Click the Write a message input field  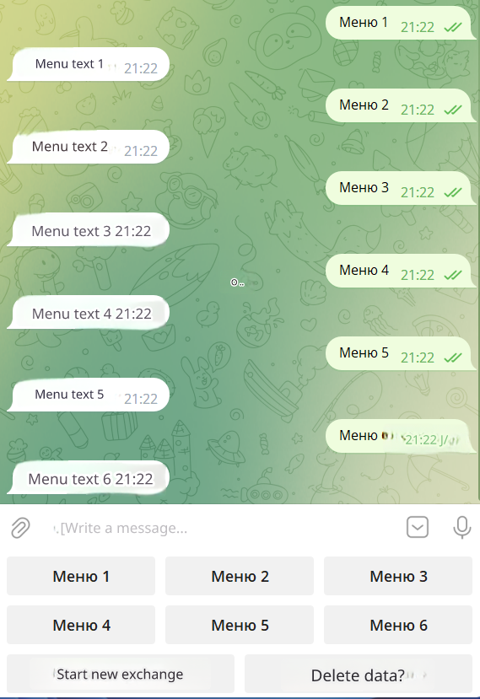pyautogui.click(x=218, y=528)
